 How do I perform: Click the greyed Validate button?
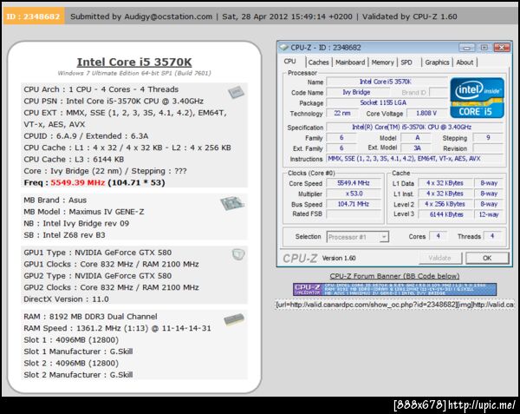(x=439, y=258)
